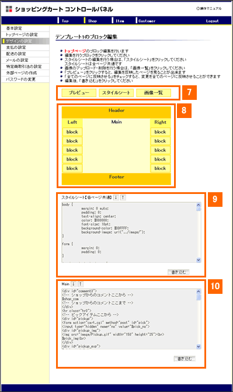Go to the Top navigation tab
Screen dimensions: 233x392
[65, 21]
